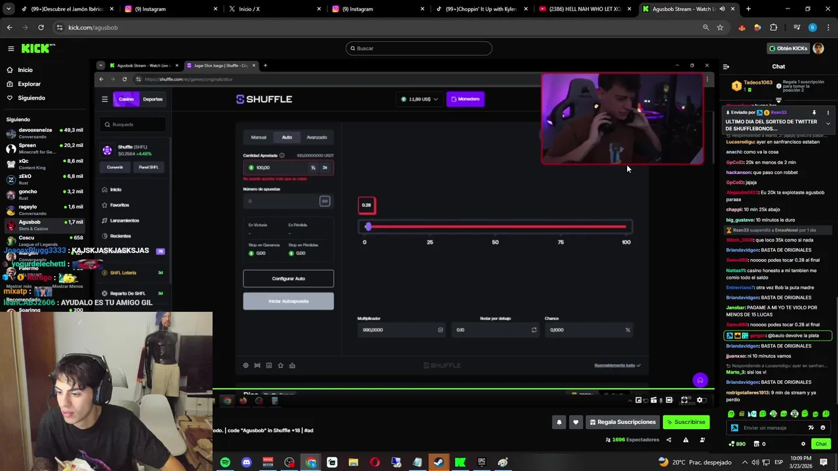This screenshot has height=471, width=838.
Task: Open xQc channel in following list
Action: coord(45,164)
